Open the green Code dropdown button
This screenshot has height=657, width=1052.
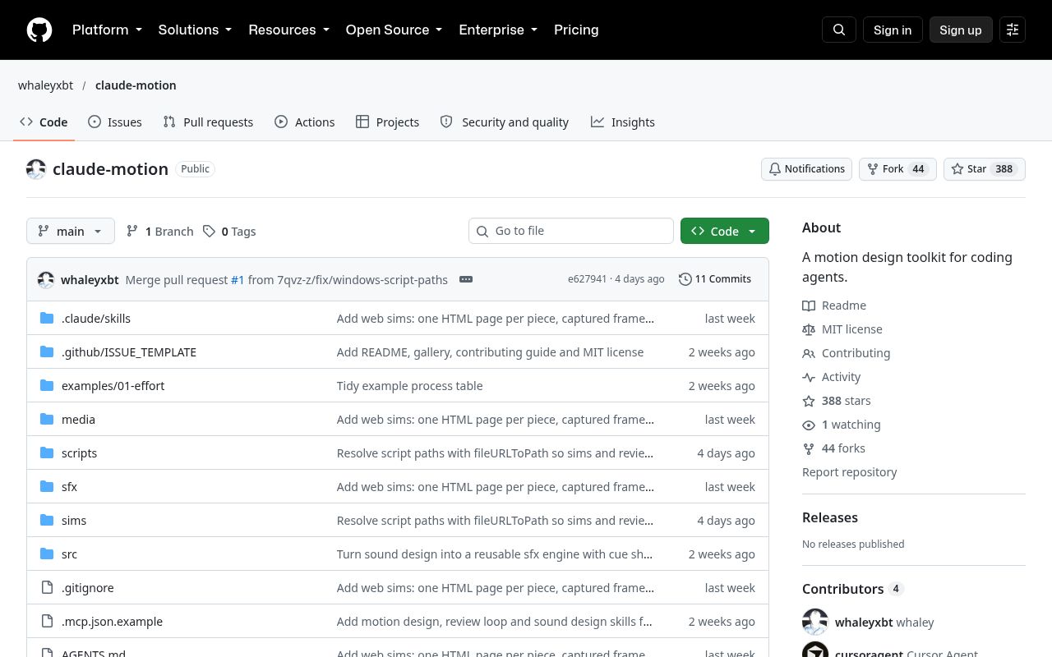(x=725, y=231)
